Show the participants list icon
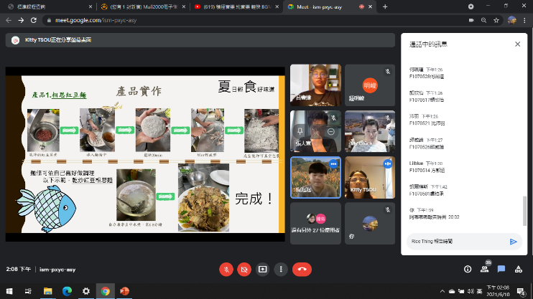The height and width of the screenshot is (299, 533). coord(484,269)
